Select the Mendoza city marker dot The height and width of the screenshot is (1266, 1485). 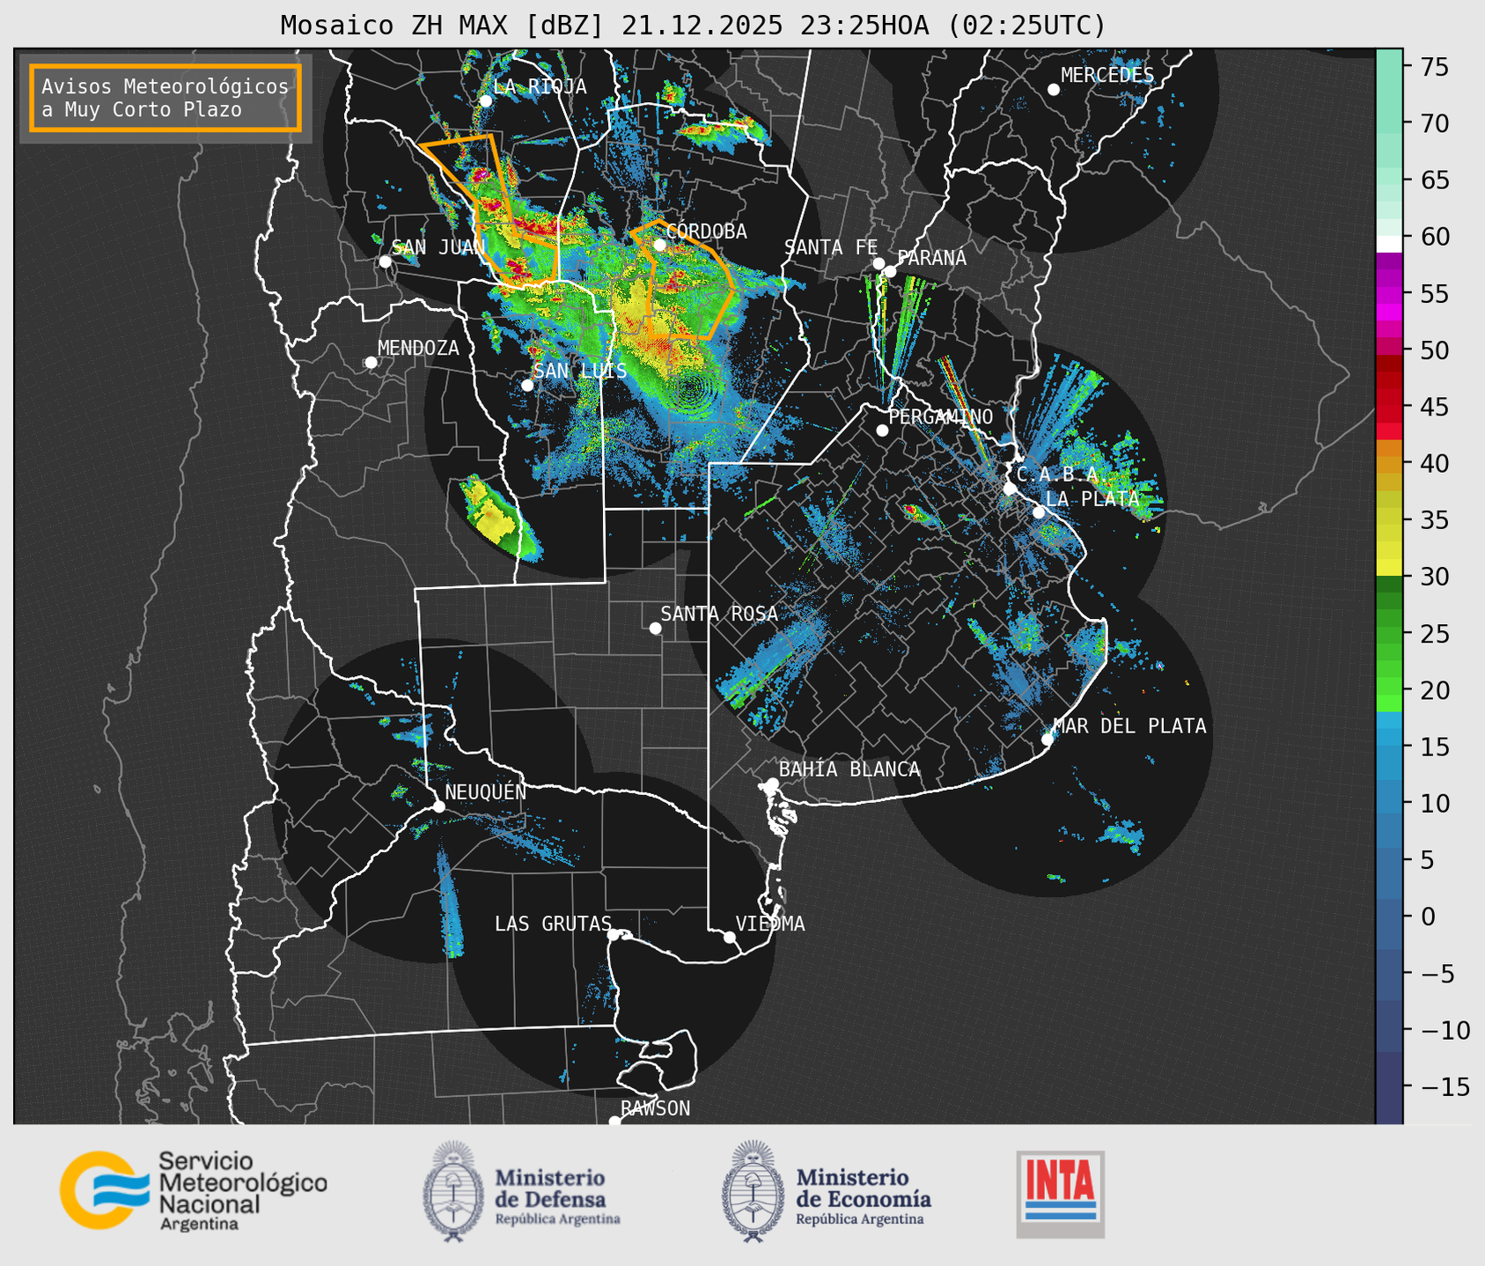tap(371, 363)
